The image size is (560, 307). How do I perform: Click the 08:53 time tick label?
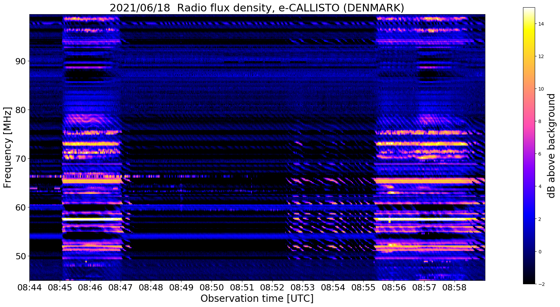[x=303, y=287]
